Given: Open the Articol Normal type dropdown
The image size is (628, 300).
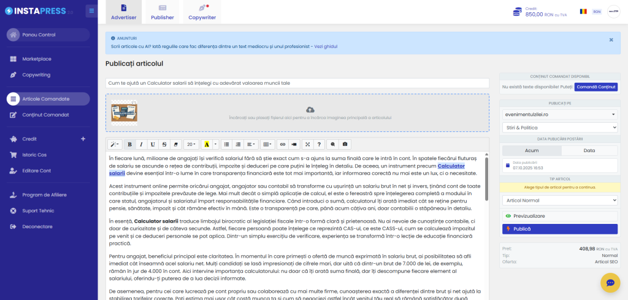Looking at the screenshot, I should (x=559, y=200).
